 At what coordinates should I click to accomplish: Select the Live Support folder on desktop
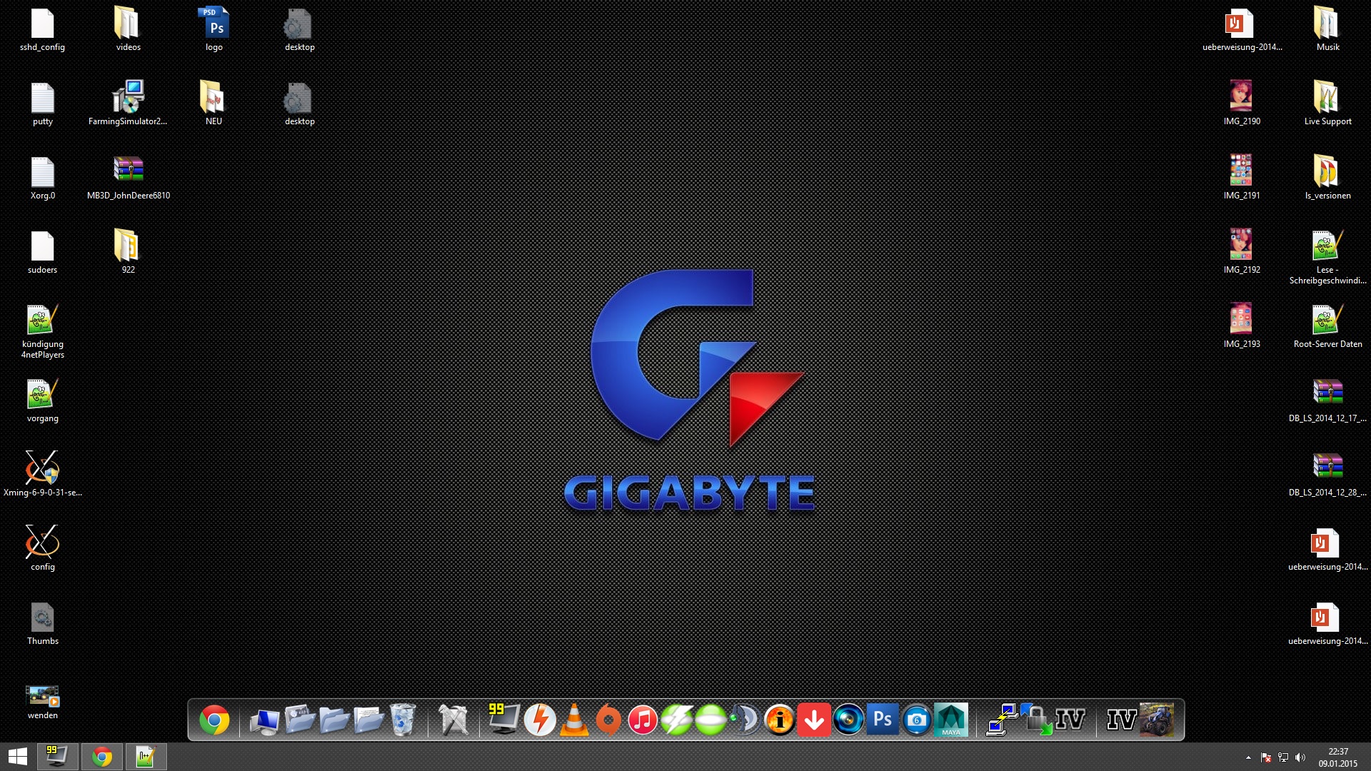click(x=1327, y=96)
